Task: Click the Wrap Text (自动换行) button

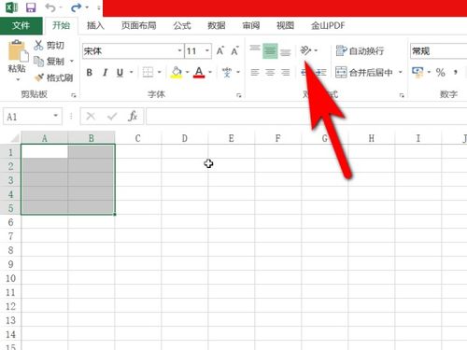Action: click(360, 50)
